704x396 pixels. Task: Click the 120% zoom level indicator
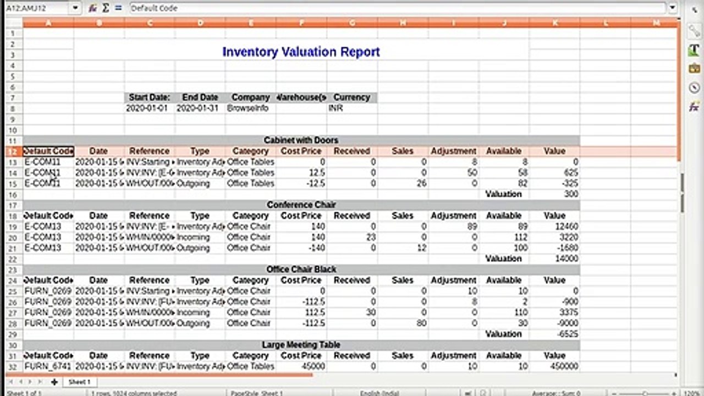coord(691,393)
